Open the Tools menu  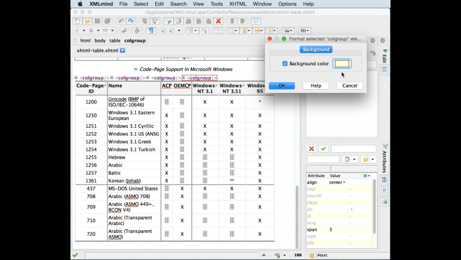[x=216, y=4]
